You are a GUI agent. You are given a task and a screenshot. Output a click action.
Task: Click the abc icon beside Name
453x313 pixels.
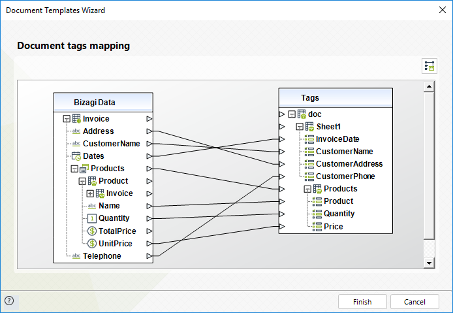pos(92,206)
